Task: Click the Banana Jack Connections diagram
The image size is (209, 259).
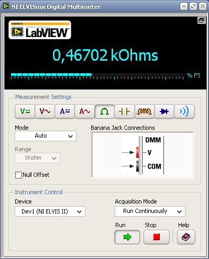Action: 142,155
